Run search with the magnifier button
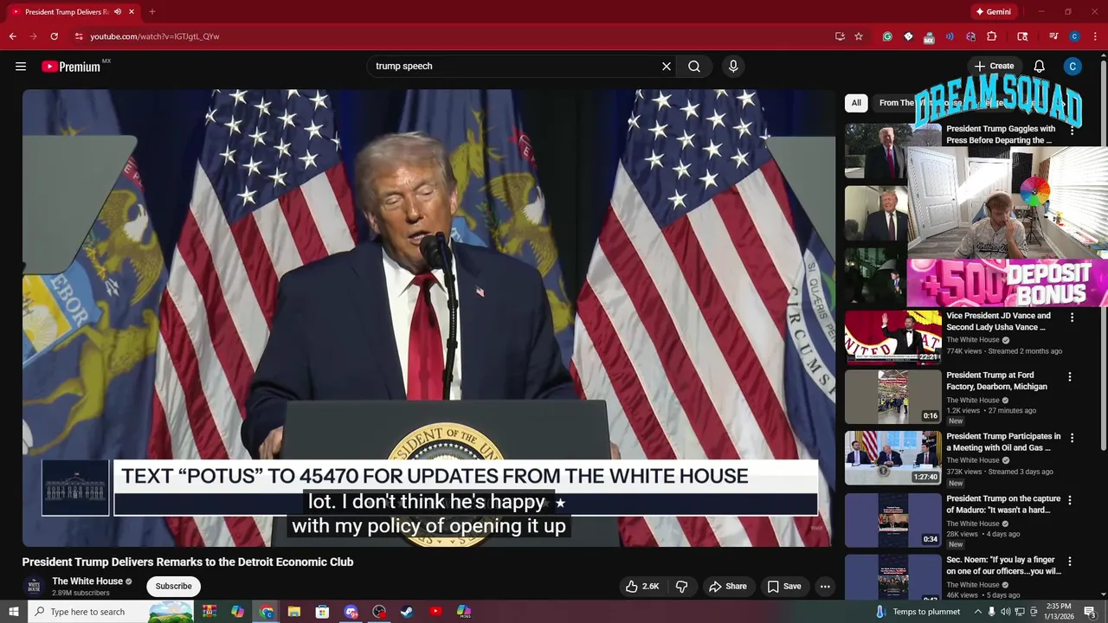This screenshot has width=1108, height=623. coord(694,67)
